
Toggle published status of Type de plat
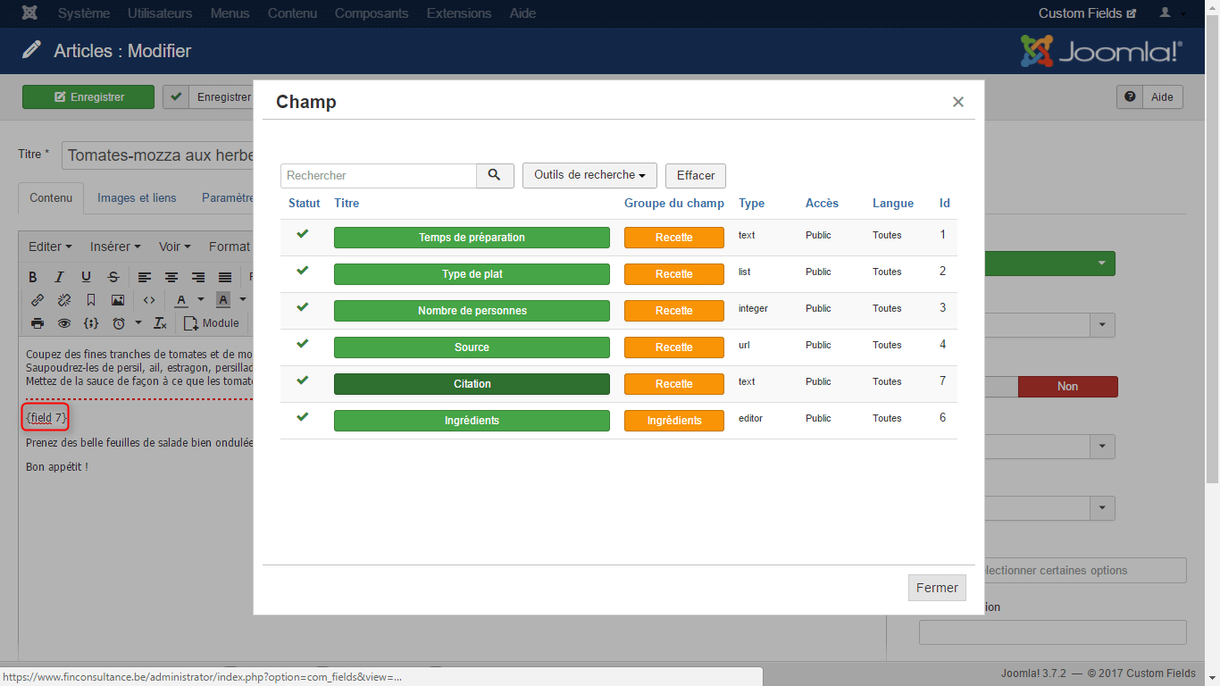tap(303, 271)
